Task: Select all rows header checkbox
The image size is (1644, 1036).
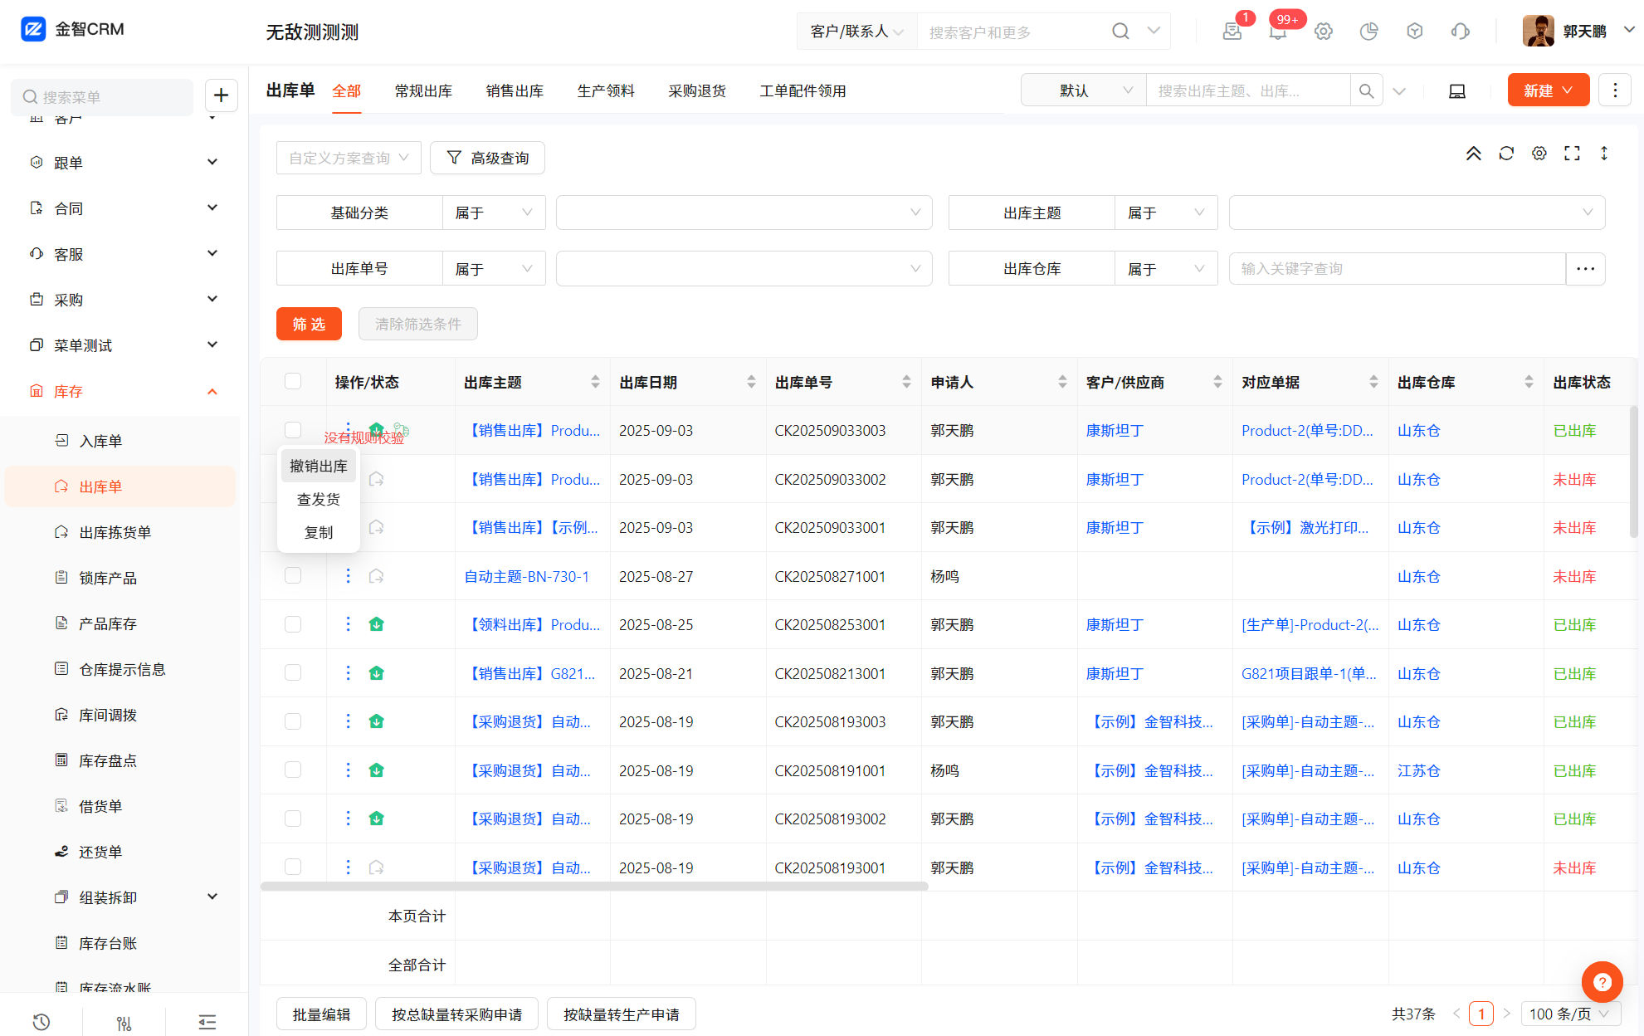Action: (293, 381)
